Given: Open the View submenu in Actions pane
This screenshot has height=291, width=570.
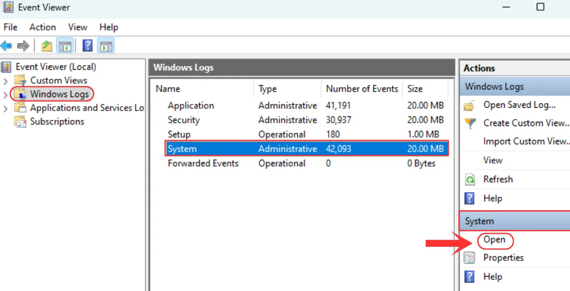Looking at the screenshot, I should click(x=493, y=160).
